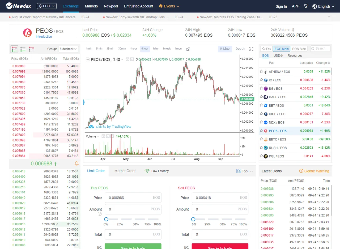
Task: Sort pairs by Change arrows
Action: pos(329,63)
